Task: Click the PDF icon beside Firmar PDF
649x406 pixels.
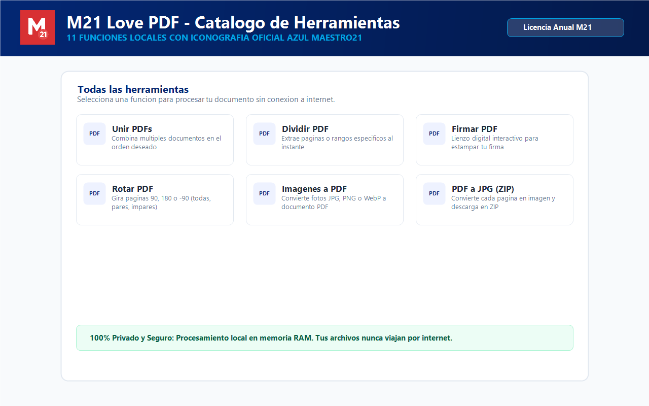Action: point(435,133)
